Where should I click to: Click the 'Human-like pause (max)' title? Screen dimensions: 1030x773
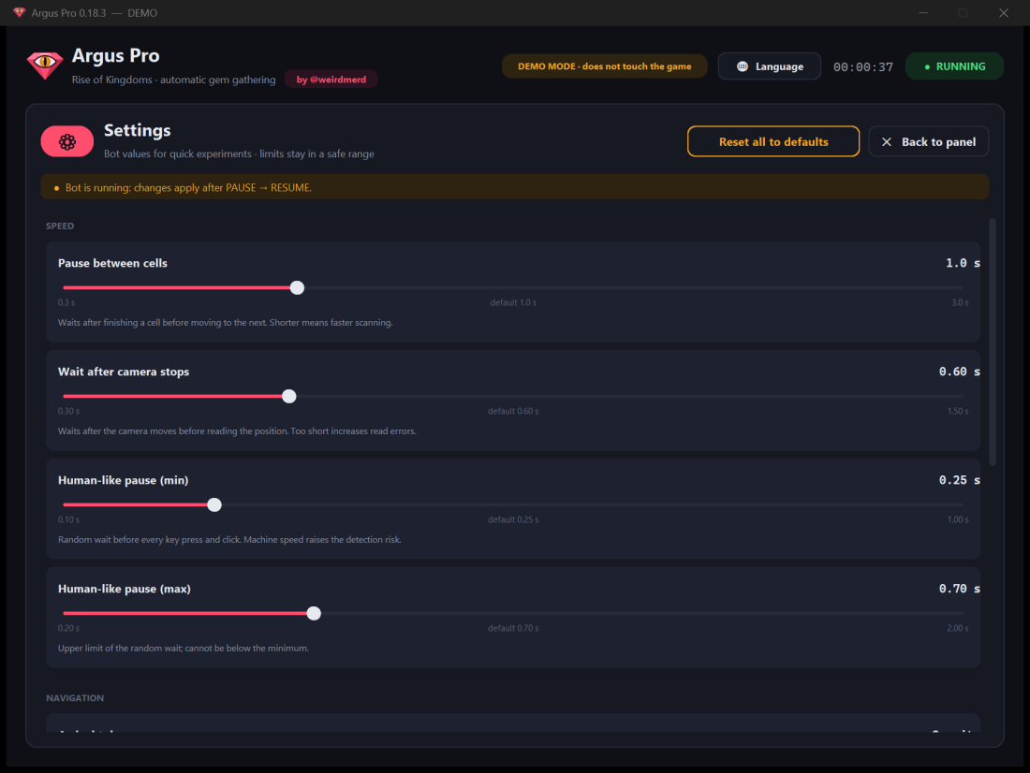[125, 590]
